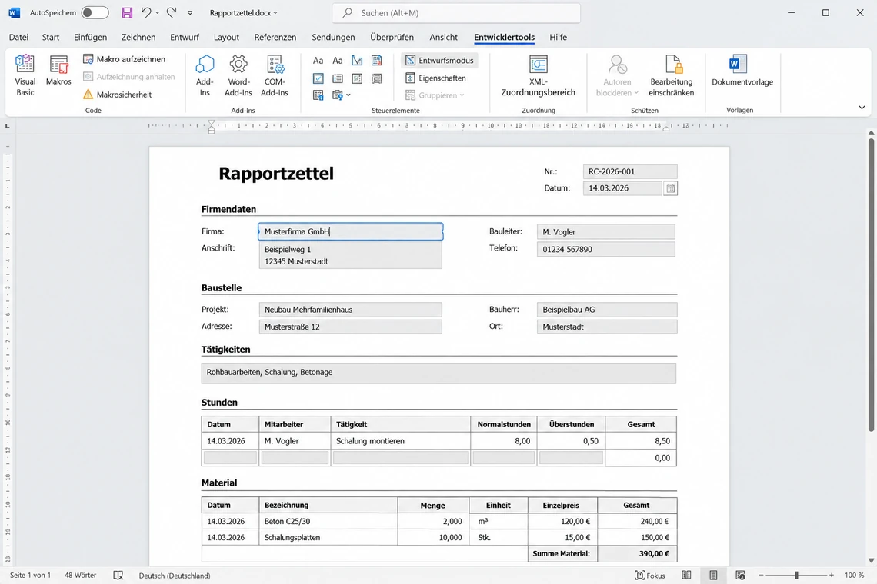This screenshot has height=584, width=877.
Task: Change language Deutsch (Deutschland)
Action: click(x=175, y=575)
